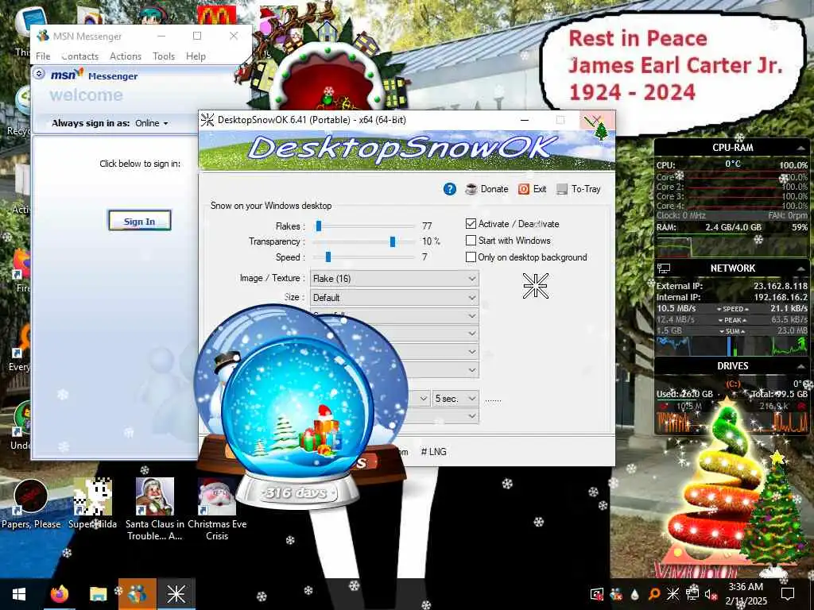Open MSN Messenger Help menu
Viewport: 814px width, 610px height.
click(x=196, y=56)
